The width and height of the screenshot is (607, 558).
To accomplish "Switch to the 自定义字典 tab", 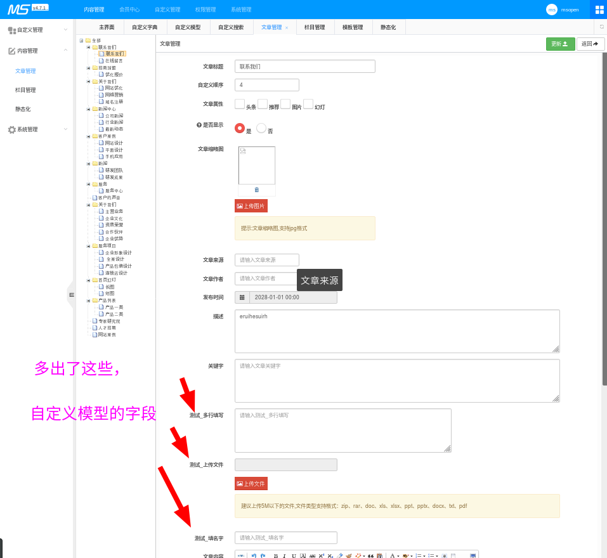I will 145,27.
